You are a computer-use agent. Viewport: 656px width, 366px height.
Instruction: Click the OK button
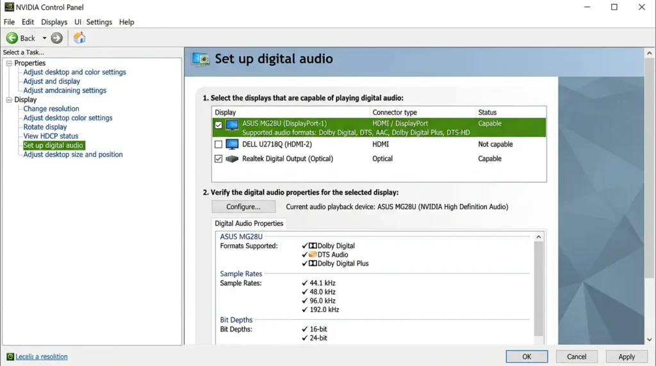[x=527, y=357]
